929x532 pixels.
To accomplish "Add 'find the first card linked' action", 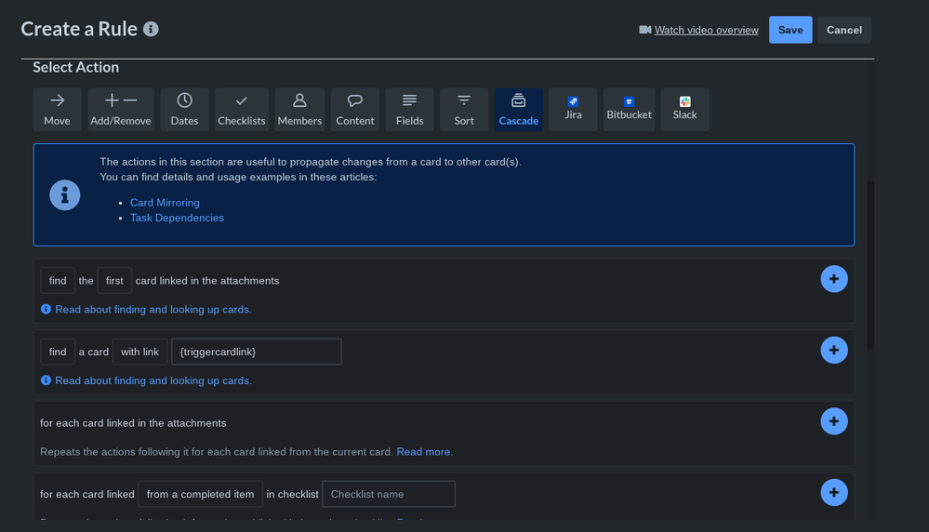I will coord(833,279).
